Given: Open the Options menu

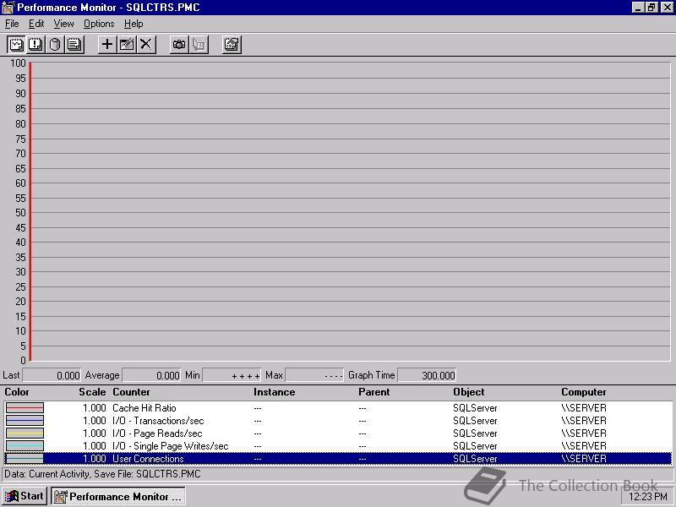Looking at the screenshot, I should [99, 24].
